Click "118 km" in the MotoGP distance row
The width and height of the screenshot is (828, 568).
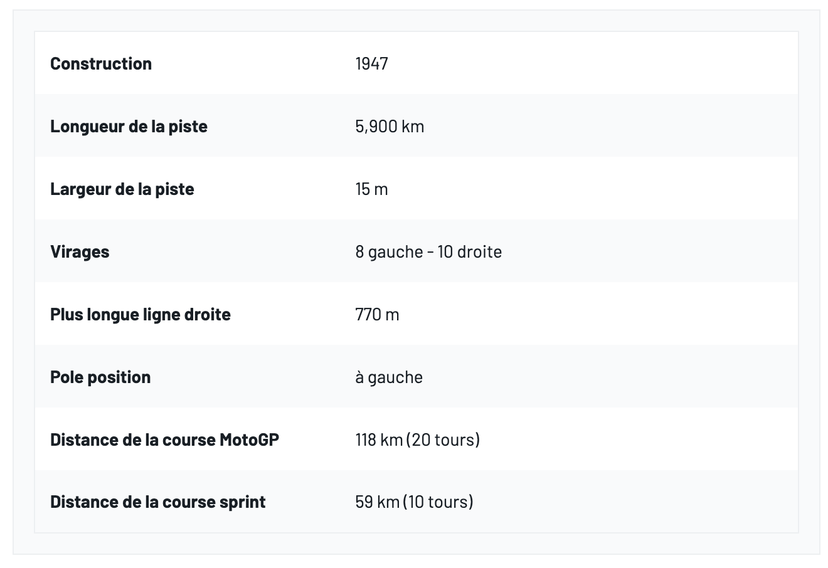pyautogui.click(x=379, y=440)
